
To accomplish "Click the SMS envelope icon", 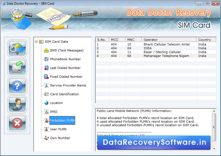I will pos(46,50).
